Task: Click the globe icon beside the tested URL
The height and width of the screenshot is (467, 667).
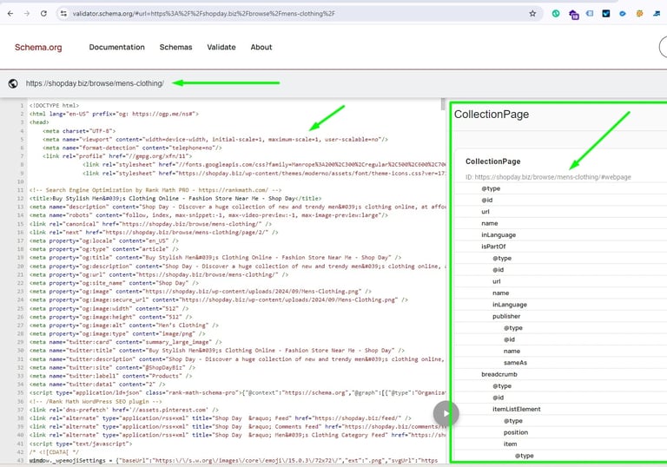Action: [13, 83]
